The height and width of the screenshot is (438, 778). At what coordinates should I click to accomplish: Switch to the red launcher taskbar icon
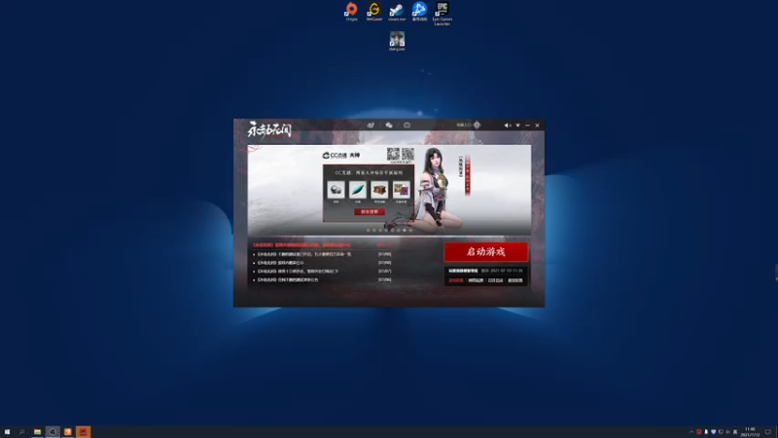point(84,432)
